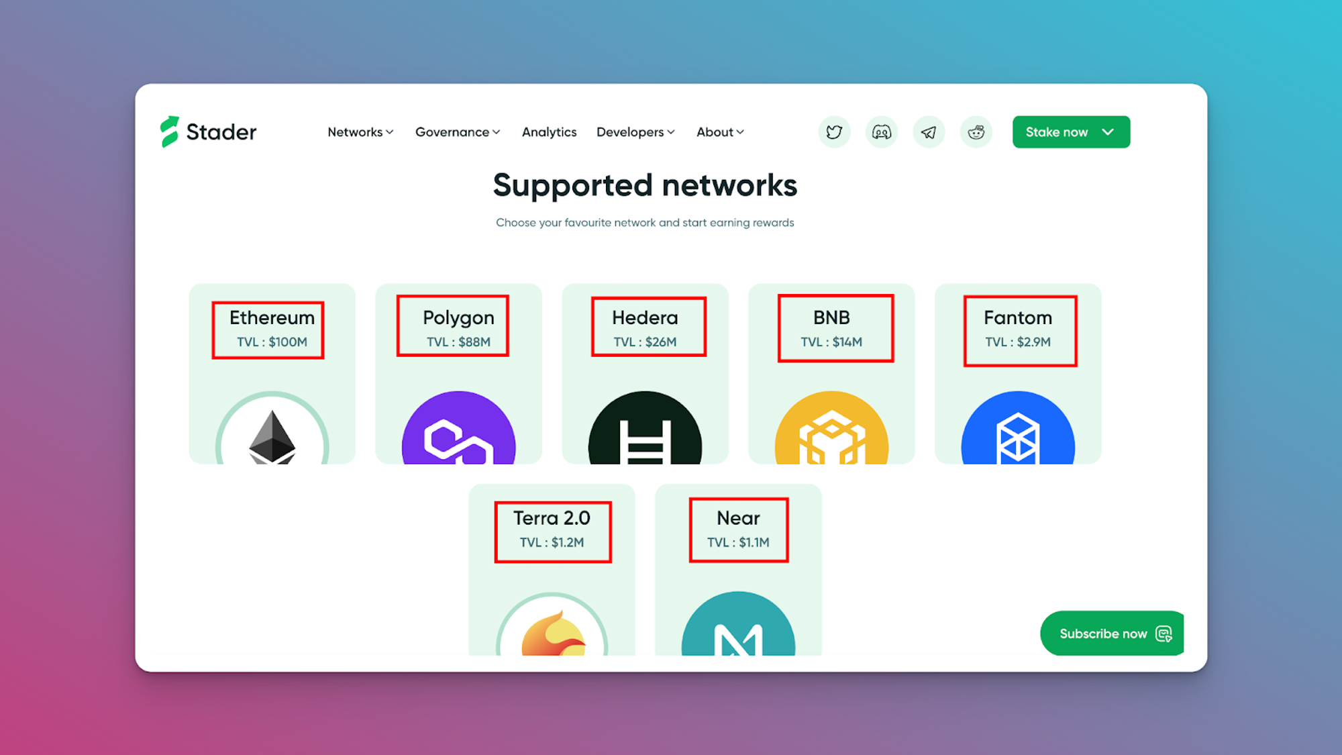
Task: Open the Stake now dropdown arrow
Action: pyautogui.click(x=1108, y=132)
